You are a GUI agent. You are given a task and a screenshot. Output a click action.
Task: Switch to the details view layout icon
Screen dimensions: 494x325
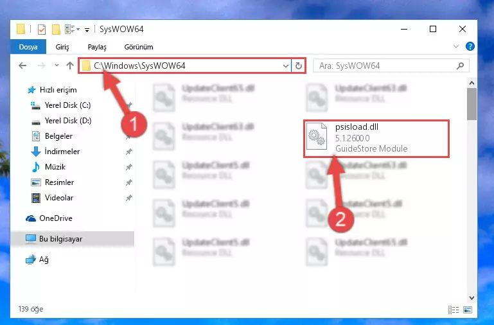(454, 310)
